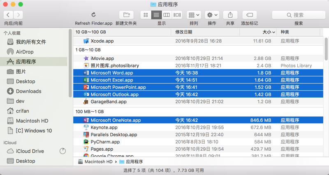
Task: Click the PyCharm.app icon
Action: click(86, 142)
